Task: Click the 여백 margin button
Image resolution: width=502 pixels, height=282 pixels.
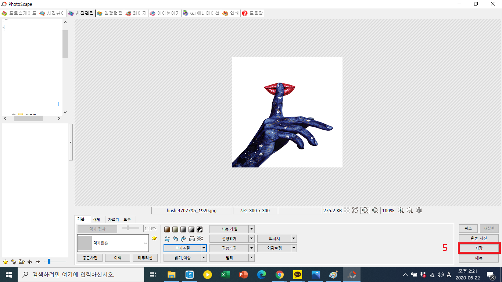Action: 118,258
